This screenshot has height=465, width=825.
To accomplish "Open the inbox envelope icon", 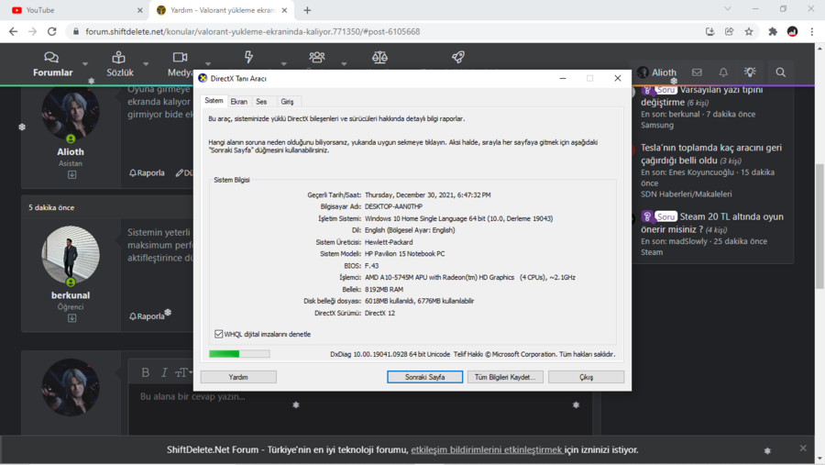I will 697,72.
